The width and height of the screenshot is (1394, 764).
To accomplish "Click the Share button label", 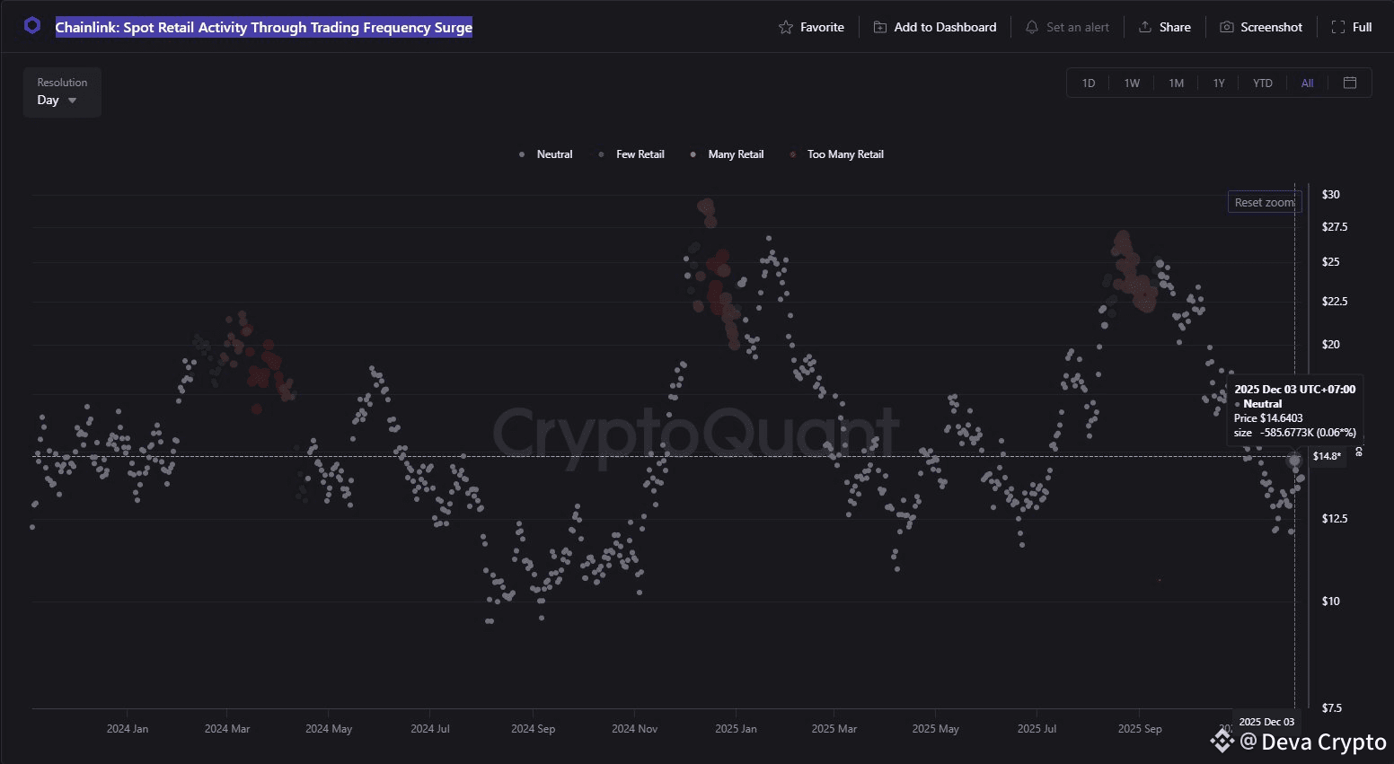I will (x=1175, y=28).
